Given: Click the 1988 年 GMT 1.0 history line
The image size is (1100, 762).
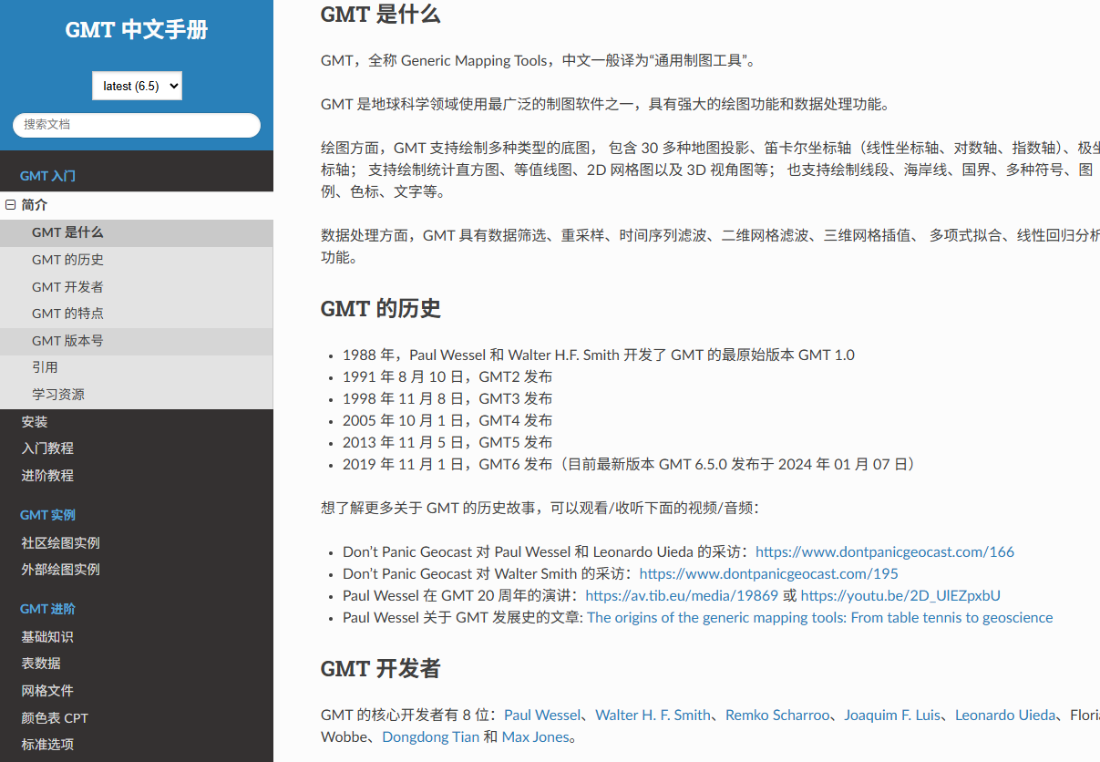Looking at the screenshot, I should [x=599, y=355].
